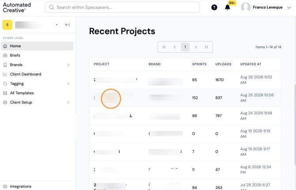Viewport: 296px width, 190px height.
Task: Open Tagging in the sidebar
Action: coord(37,84)
